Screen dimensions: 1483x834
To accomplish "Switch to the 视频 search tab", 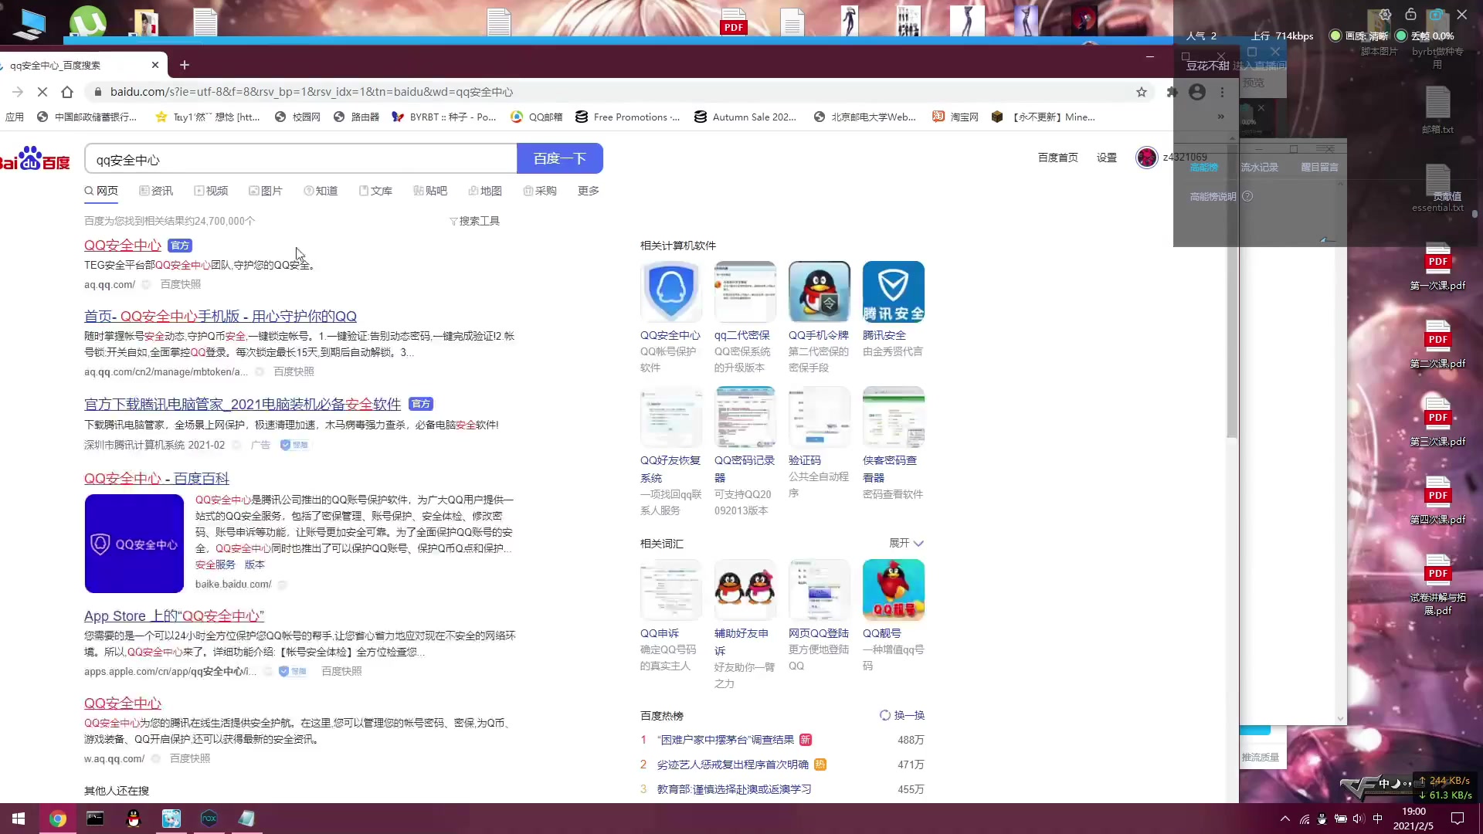I will click(211, 191).
